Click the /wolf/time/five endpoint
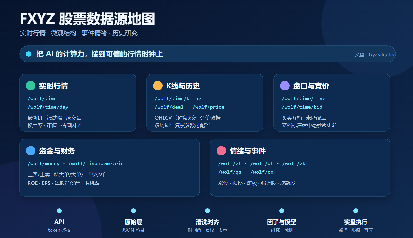This screenshot has height=238, width=413. tap(303, 99)
